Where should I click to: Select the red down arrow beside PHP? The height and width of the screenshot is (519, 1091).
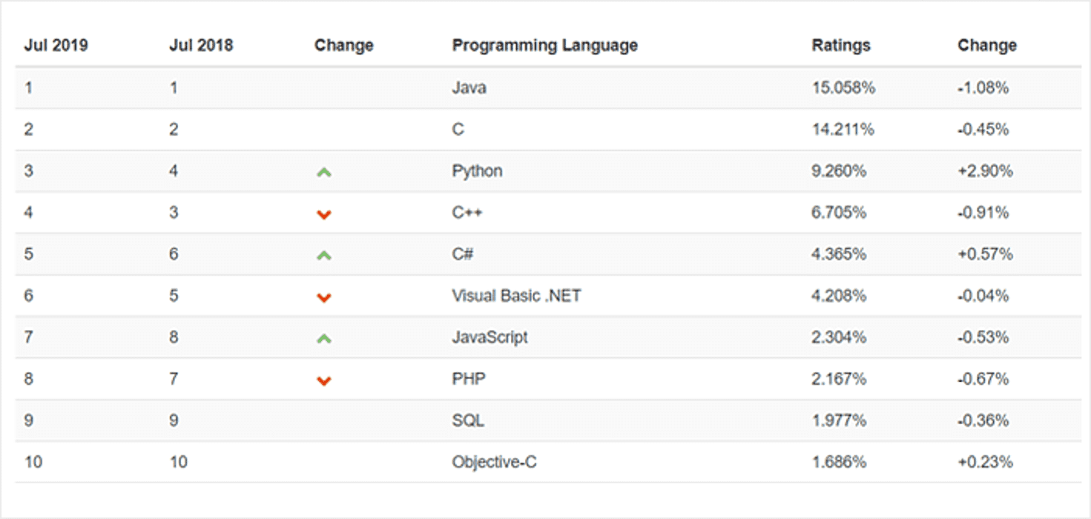pyautogui.click(x=323, y=378)
